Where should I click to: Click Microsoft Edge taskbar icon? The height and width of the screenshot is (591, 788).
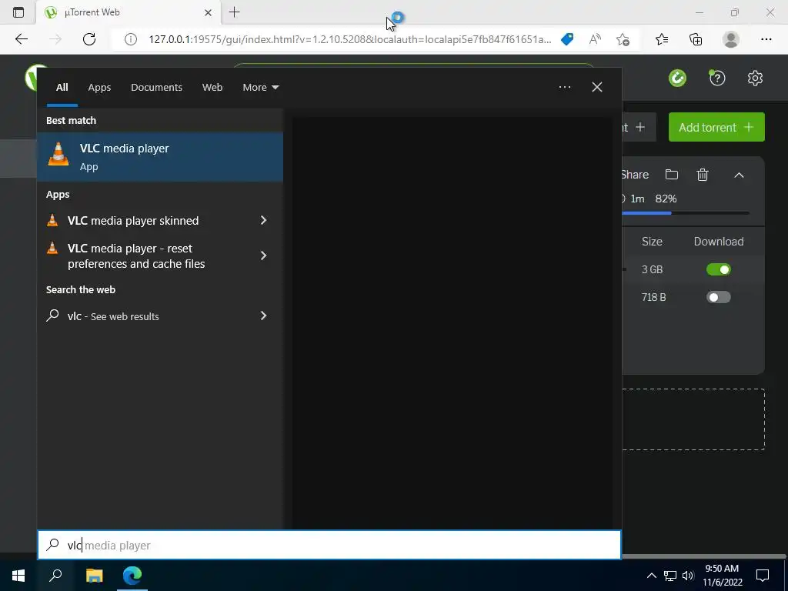132,576
